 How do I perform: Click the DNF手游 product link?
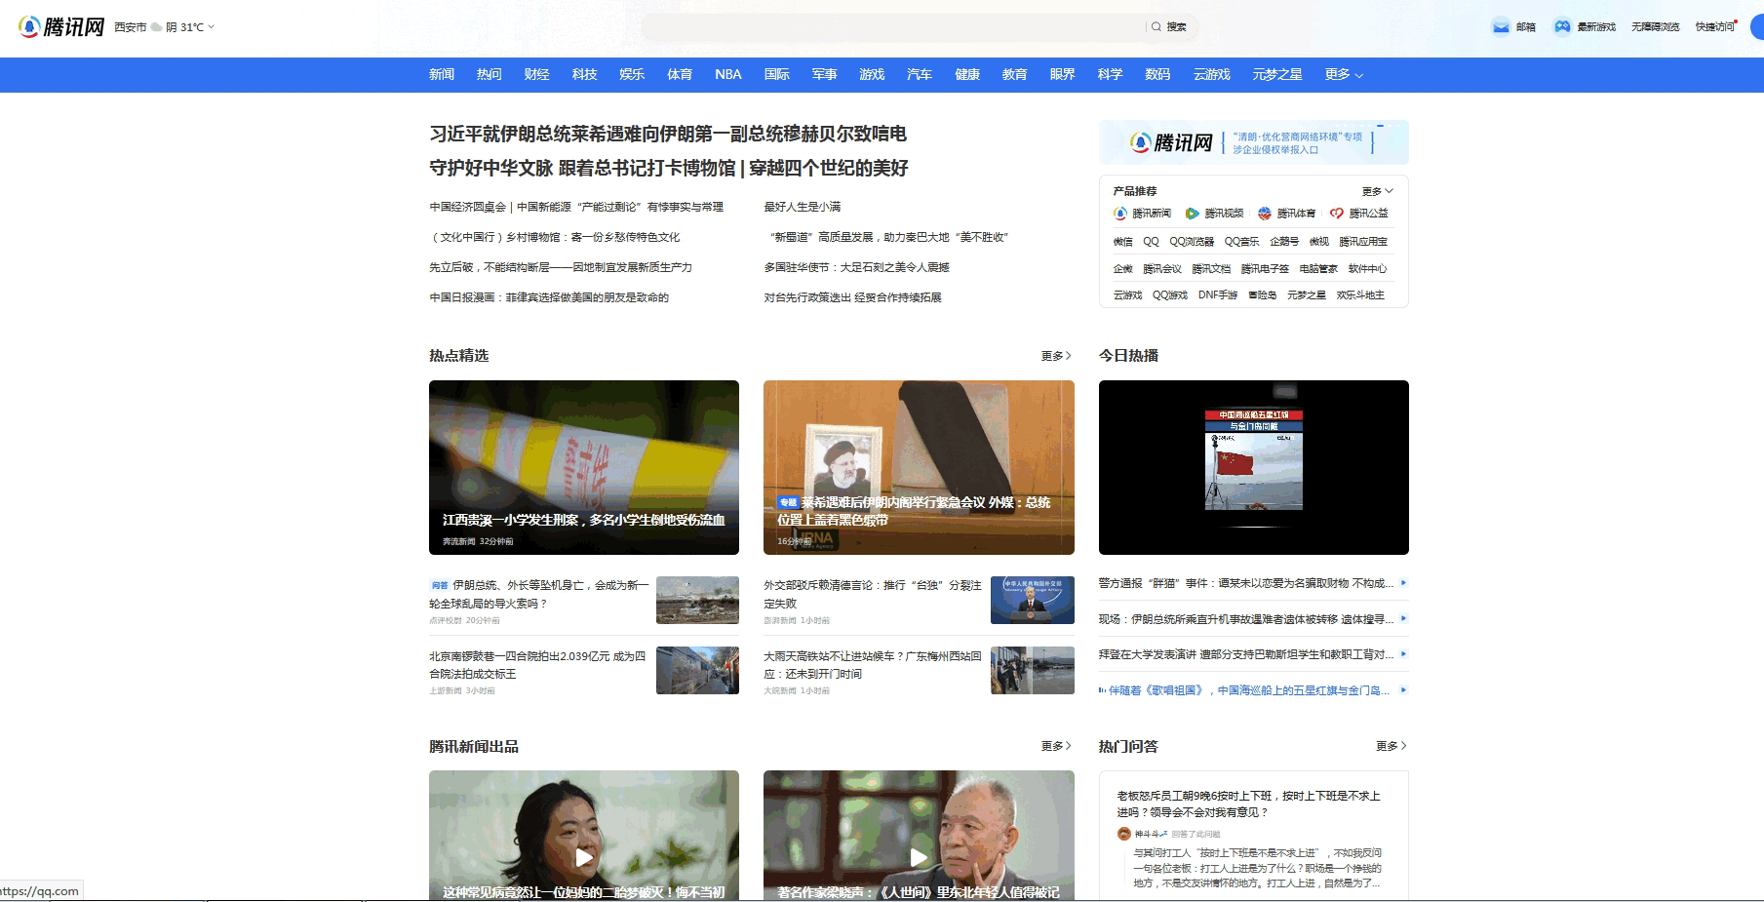click(1218, 295)
